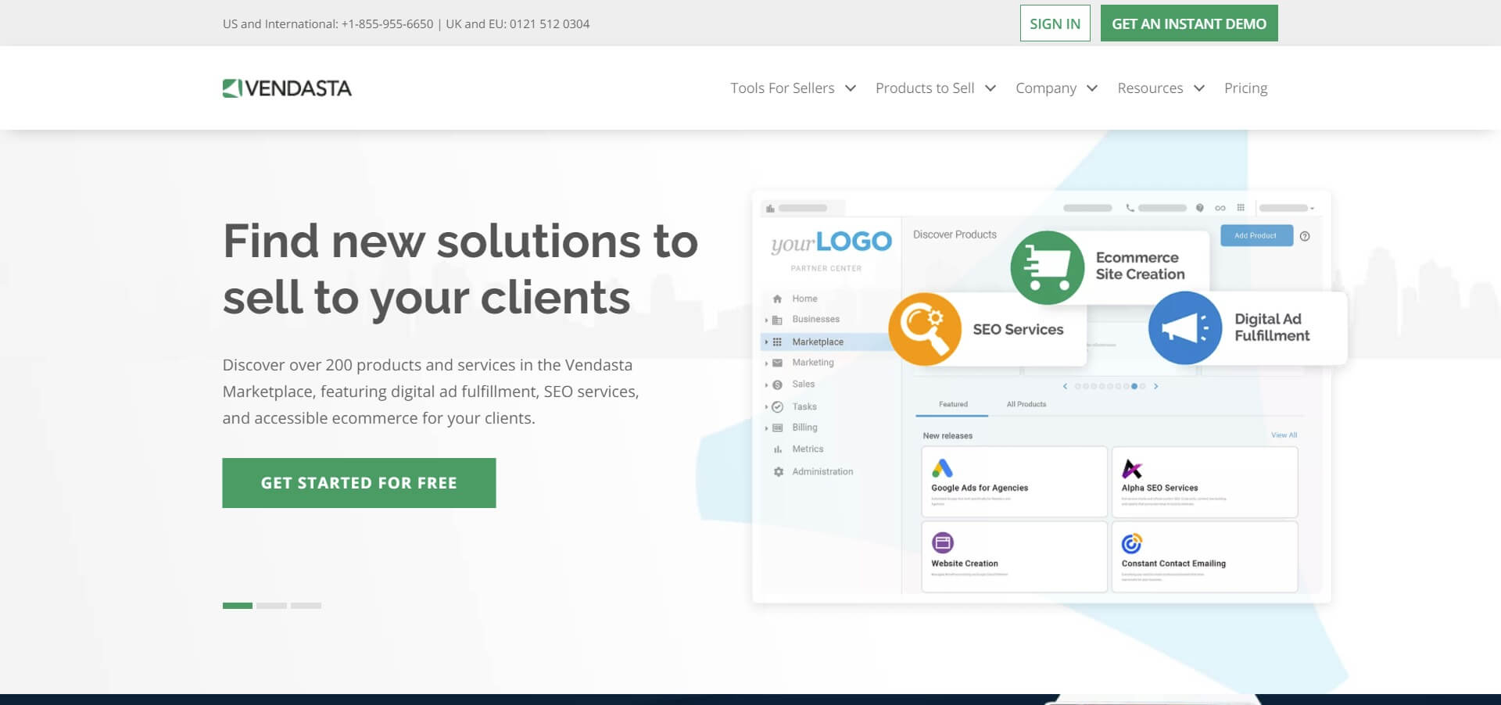Image resolution: width=1501 pixels, height=705 pixels.
Task: Expand the Businesses tree arrow in sidebar
Action: (766, 320)
